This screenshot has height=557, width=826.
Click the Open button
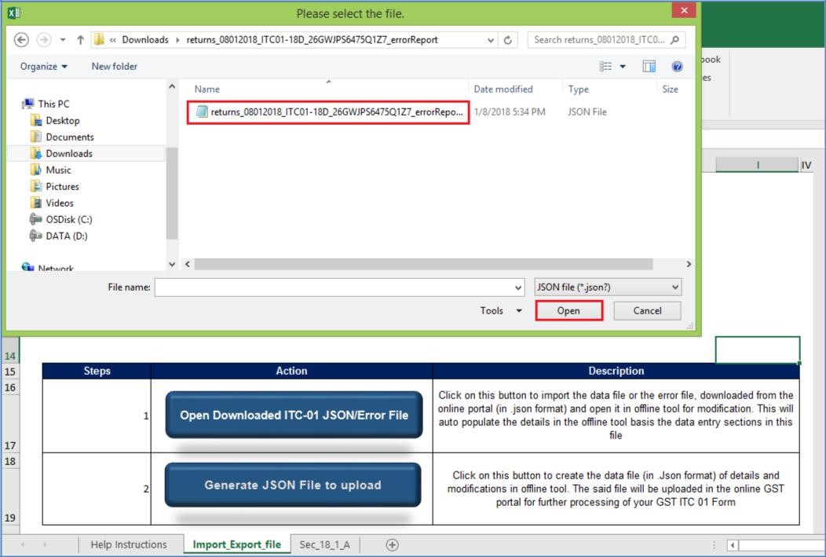tap(568, 310)
